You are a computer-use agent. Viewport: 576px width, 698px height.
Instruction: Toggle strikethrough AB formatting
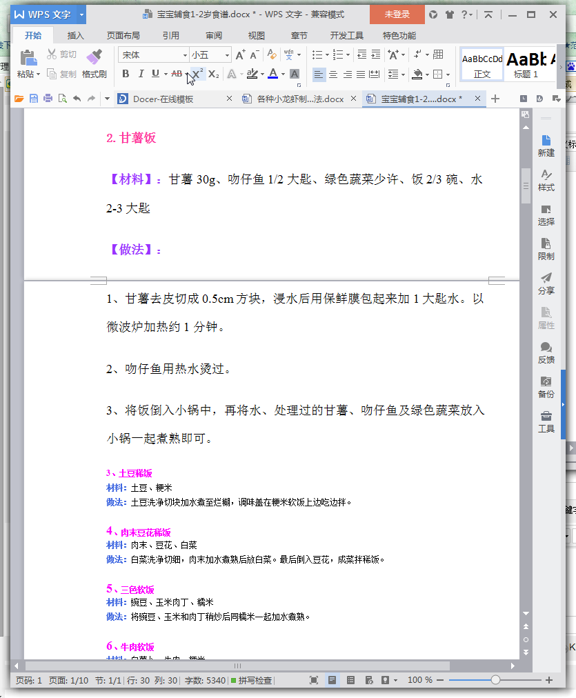[x=177, y=74]
